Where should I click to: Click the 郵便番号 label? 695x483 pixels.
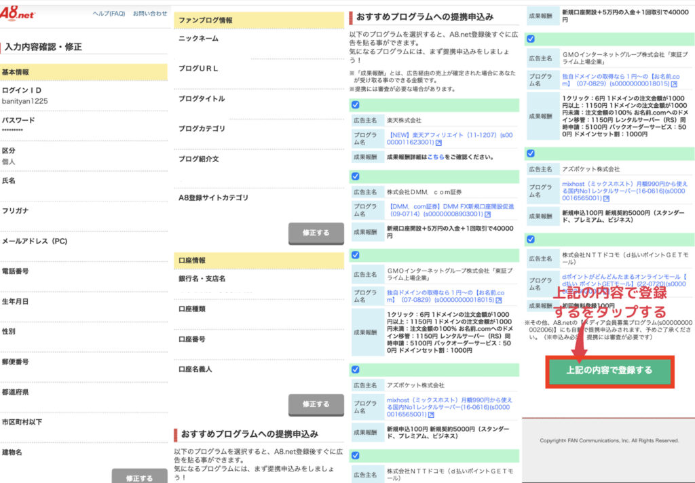(x=15, y=362)
